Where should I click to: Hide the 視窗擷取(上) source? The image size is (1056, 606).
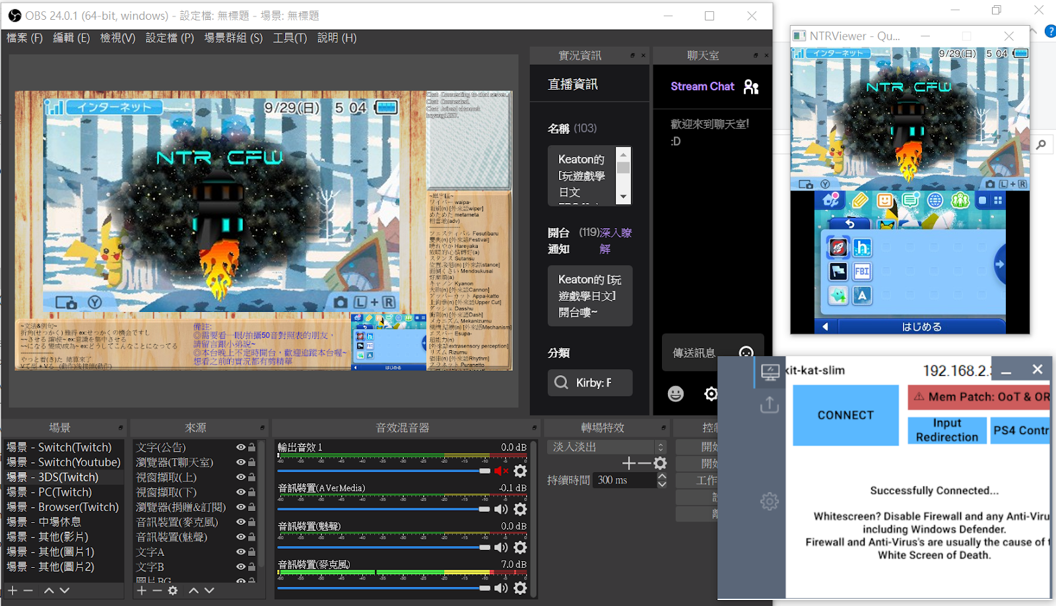pos(241,477)
